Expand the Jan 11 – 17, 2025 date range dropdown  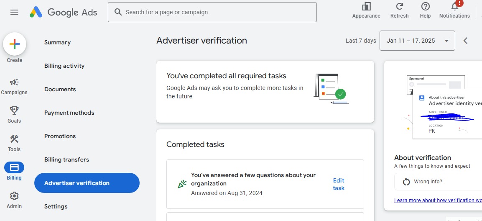(x=417, y=41)
